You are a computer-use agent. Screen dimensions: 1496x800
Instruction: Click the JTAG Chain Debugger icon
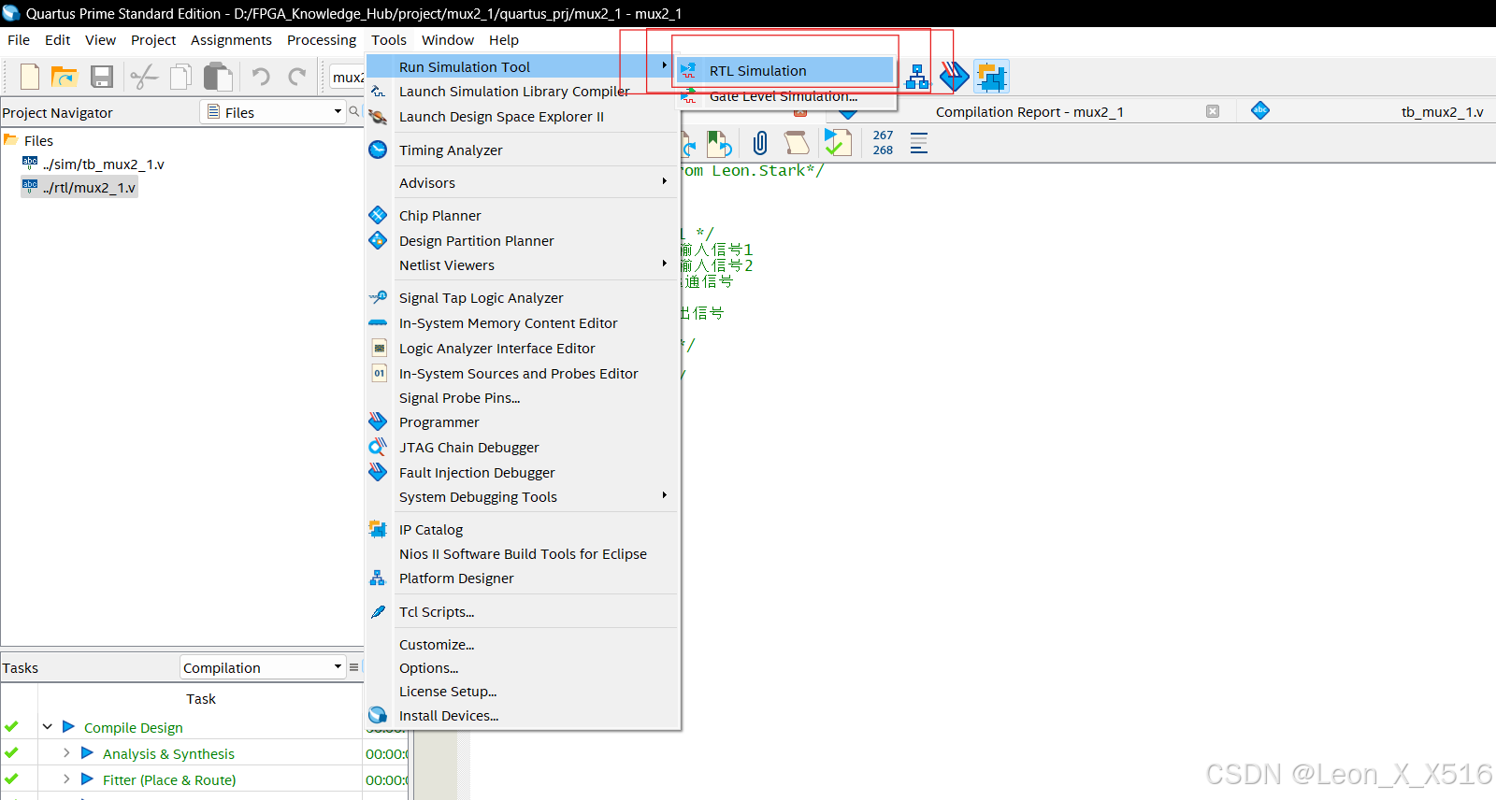click(x=378, y=447)
